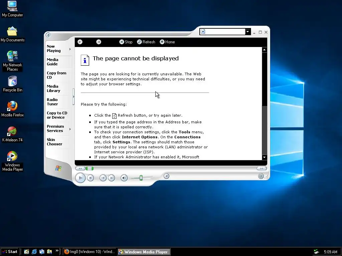Click the Show Desktop quick launch icon
Image resolution: width=342 pixels, height=256 pixels.
coord(27,252)
